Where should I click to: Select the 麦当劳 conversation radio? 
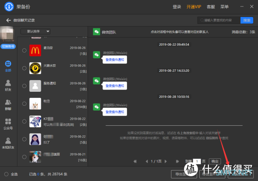pos(24,50)
